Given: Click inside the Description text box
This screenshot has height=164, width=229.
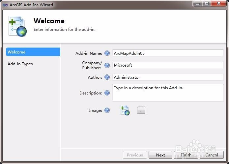Looking at the screenshot, I should [168, 93].
